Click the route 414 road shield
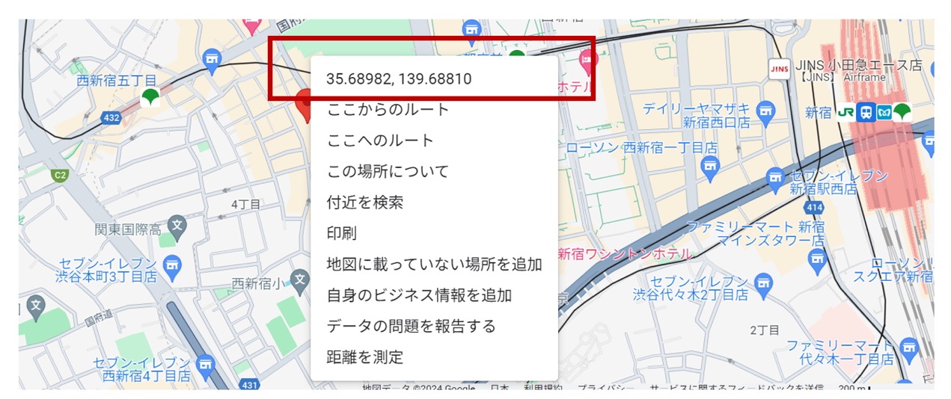The image size is (951, 399). [x=815, y=207]
